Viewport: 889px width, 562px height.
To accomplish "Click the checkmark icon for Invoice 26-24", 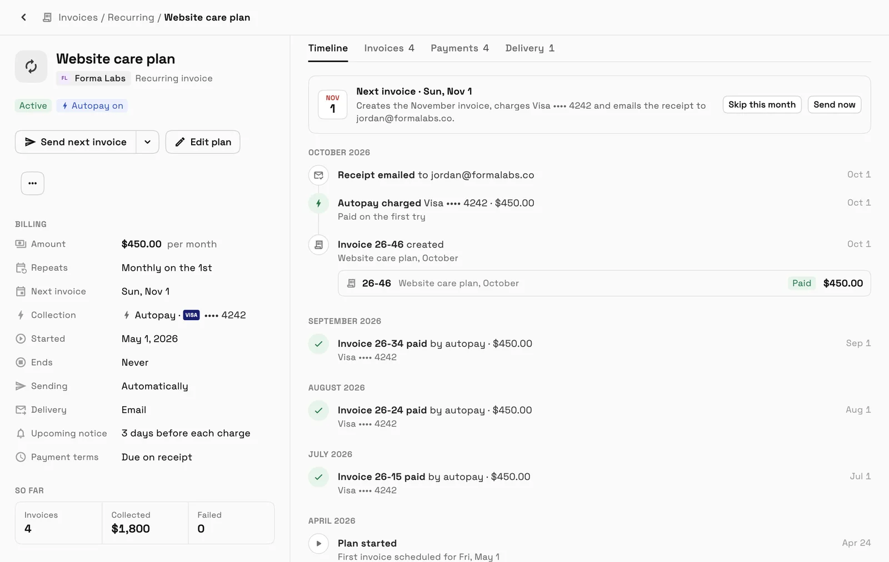I will 318,411.
